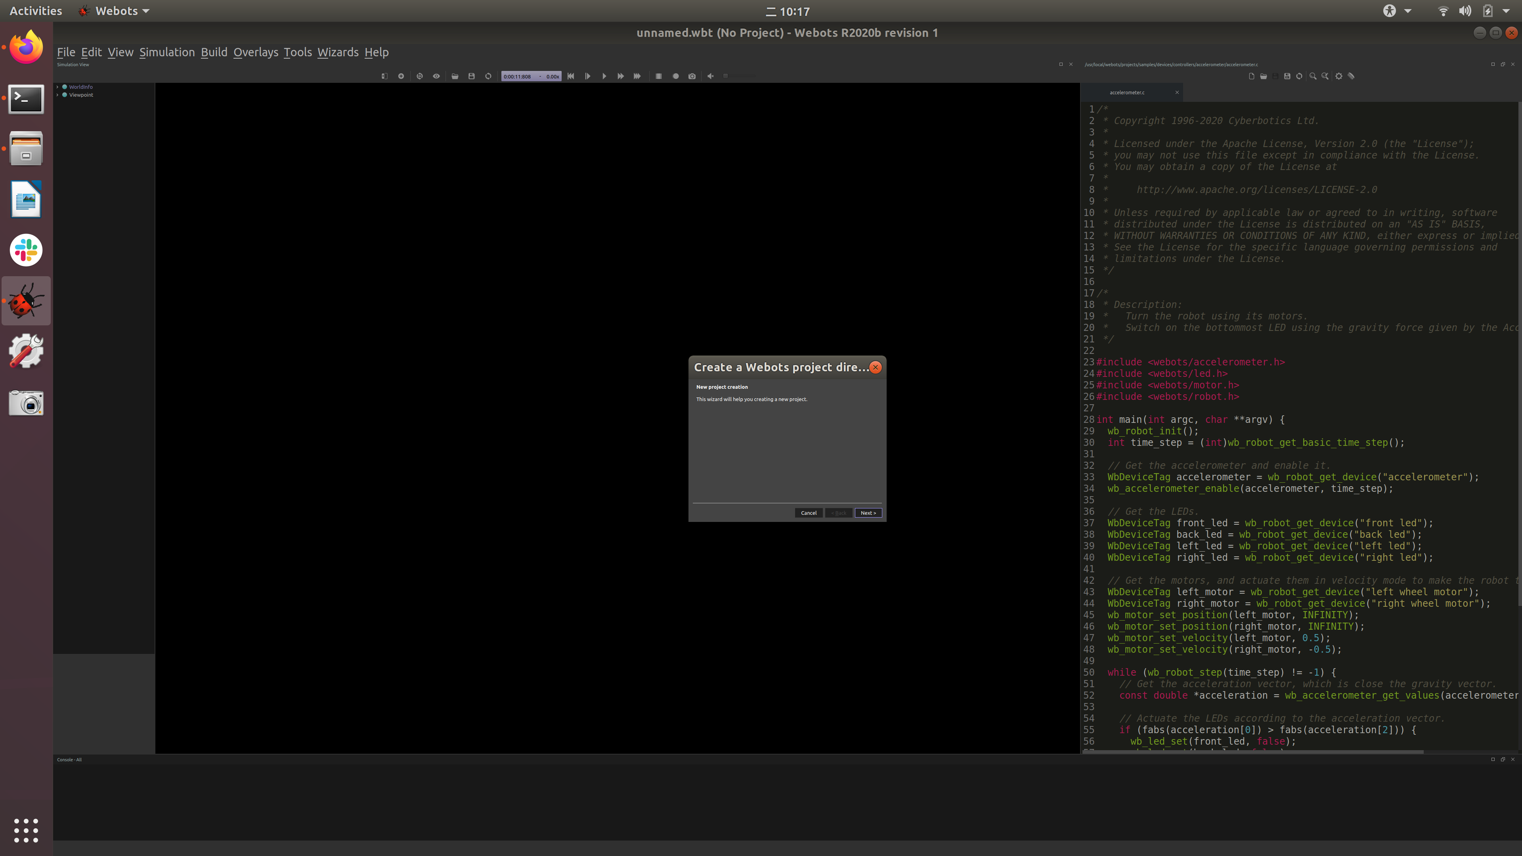Open find magnifier in text editor toolbar
The width and height of the screenshot is (1522, 856).
pyautogui.click(x=1313, y=76)
